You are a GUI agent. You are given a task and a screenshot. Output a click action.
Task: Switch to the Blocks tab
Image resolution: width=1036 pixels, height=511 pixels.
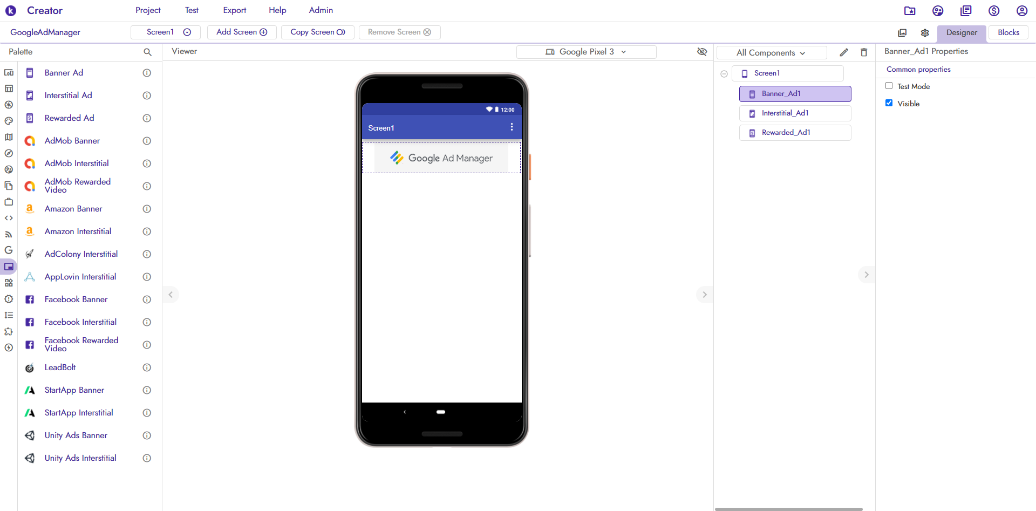(x=1008, y=32)
